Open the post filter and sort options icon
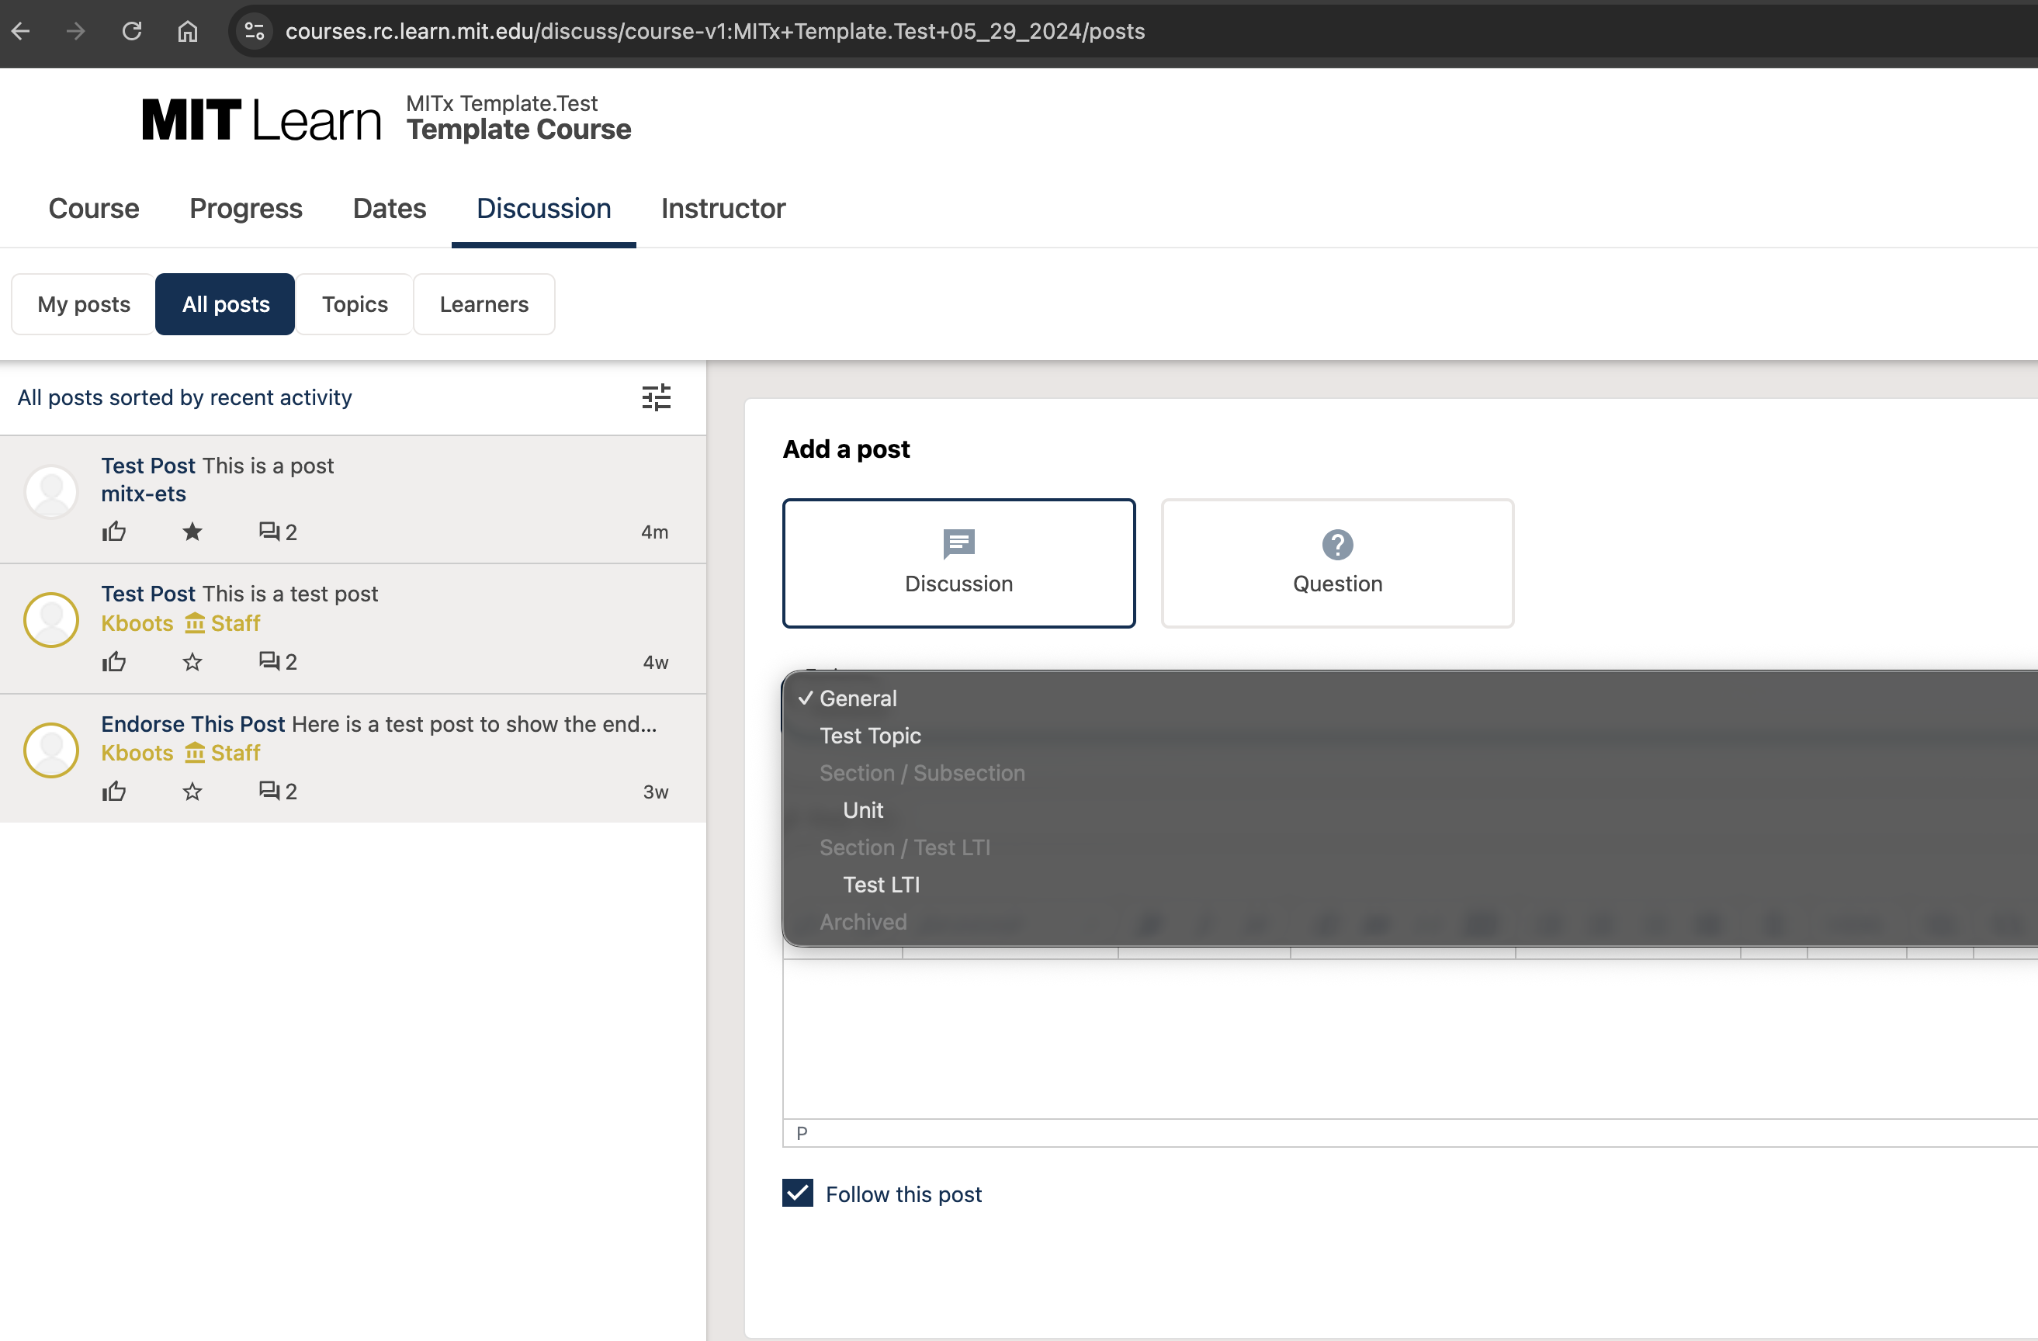The height and width of the screenshot is (1341, 2038). point(656,397)
